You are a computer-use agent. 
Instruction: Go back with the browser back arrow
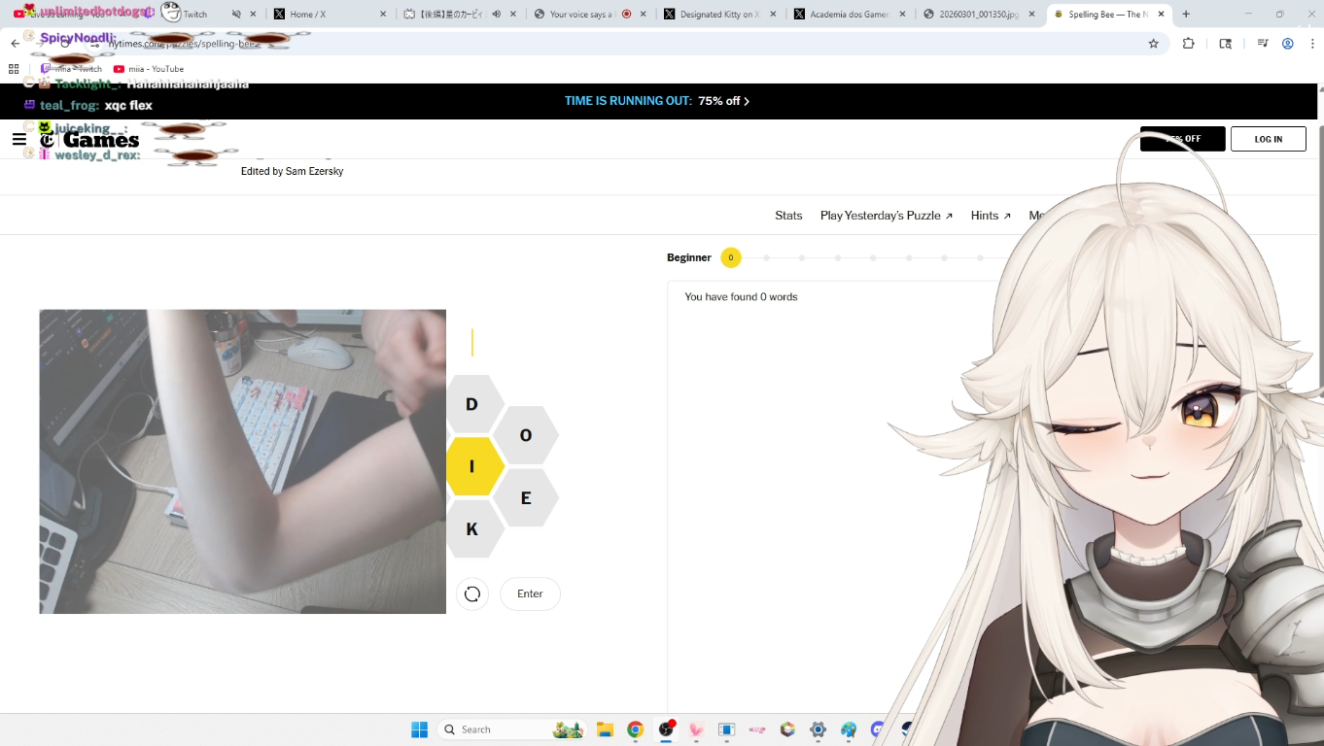(x=16, y=44)
